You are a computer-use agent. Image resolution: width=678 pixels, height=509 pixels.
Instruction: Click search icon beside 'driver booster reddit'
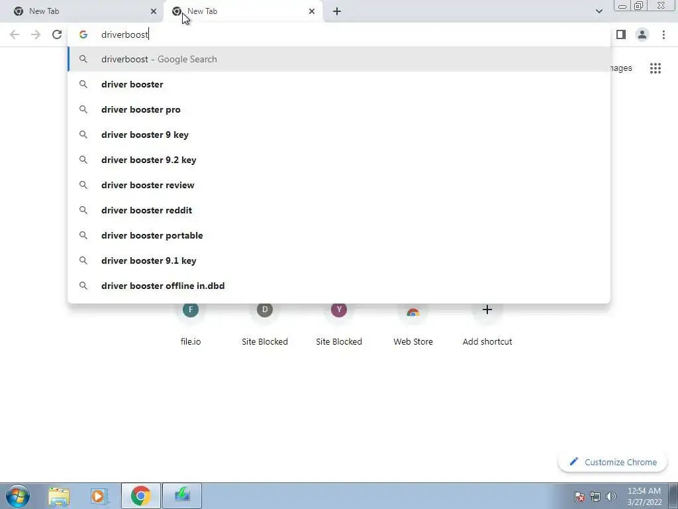(83, 210)
